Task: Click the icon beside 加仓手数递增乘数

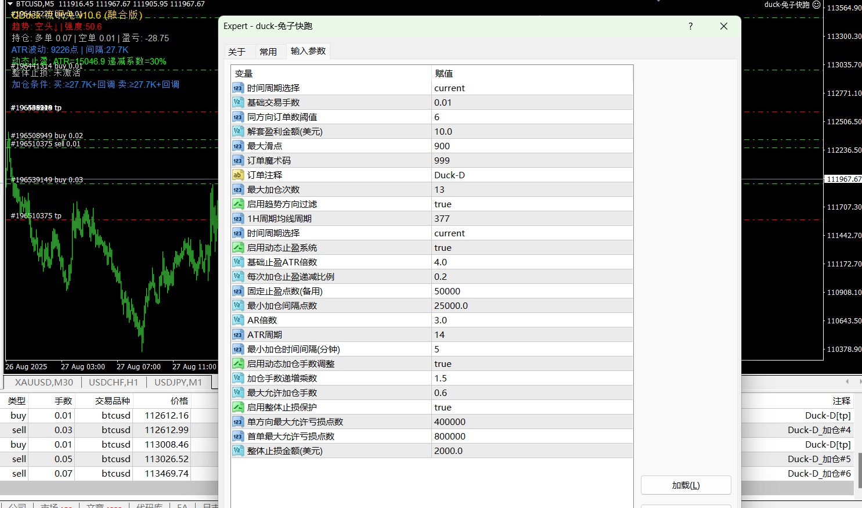Action: [238, 378]
